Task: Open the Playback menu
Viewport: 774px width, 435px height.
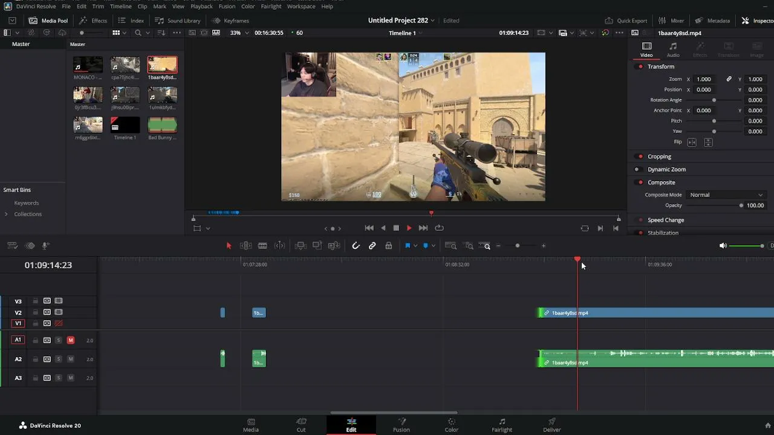Action: [201, 6]
